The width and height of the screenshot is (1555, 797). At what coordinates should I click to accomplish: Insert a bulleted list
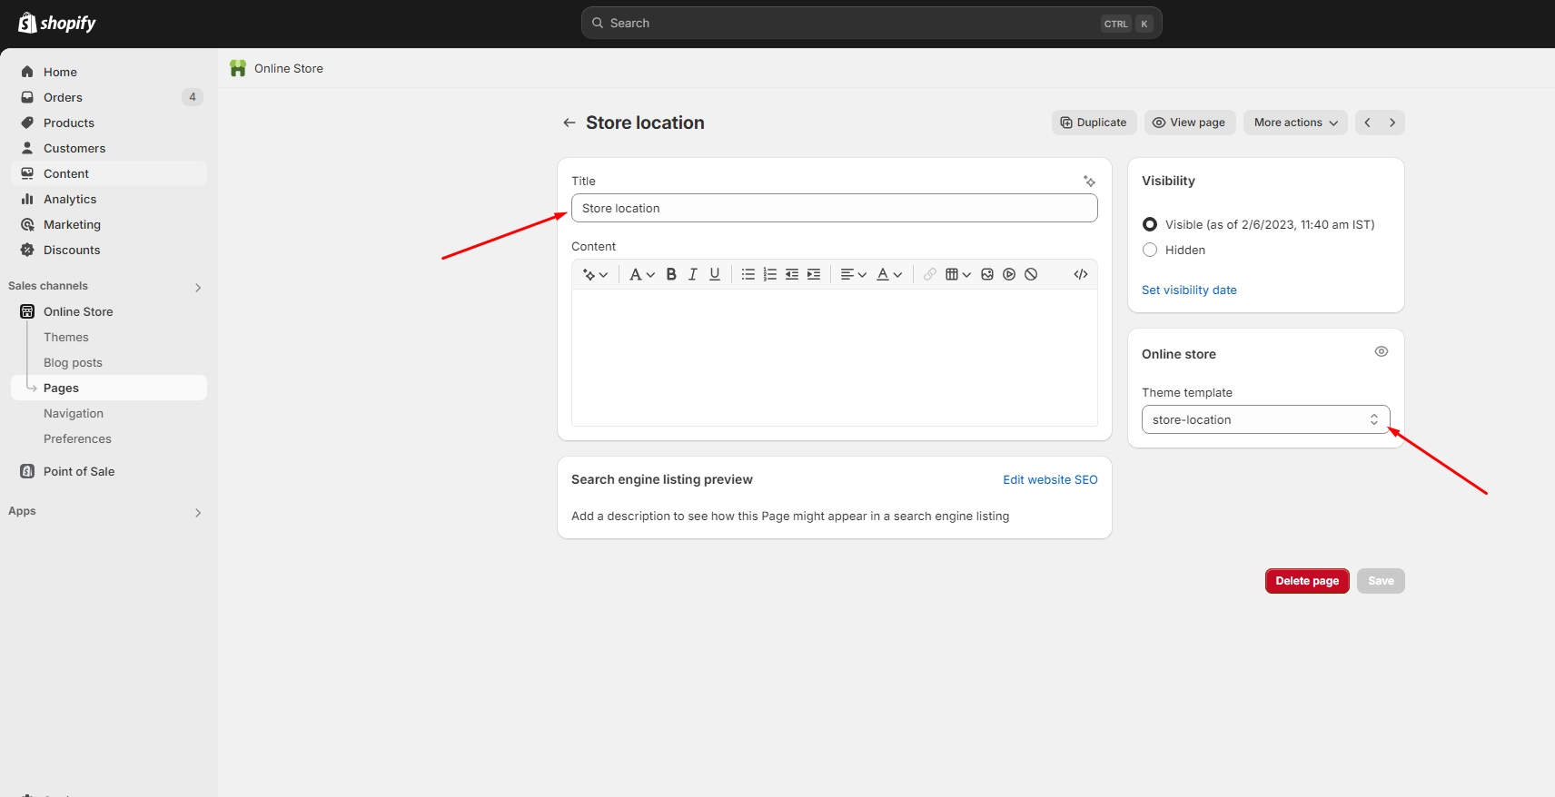(748, 274)
